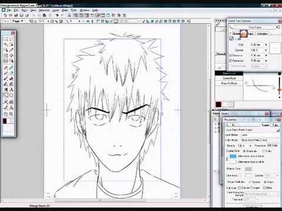Click the lock icon in Properties panel
This screenshot has width=282, height=211.
[x=278, y=130]
